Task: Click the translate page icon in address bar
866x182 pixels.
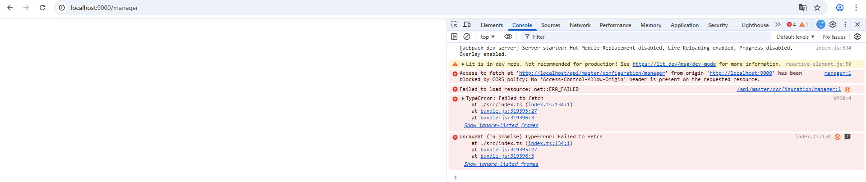Action: (803, 8)
